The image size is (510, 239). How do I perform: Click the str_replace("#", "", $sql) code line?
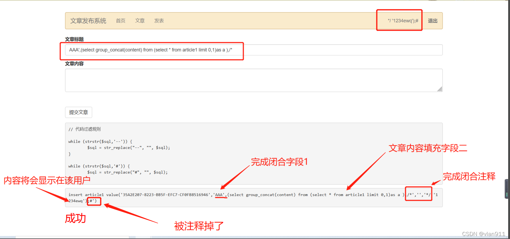127,172
